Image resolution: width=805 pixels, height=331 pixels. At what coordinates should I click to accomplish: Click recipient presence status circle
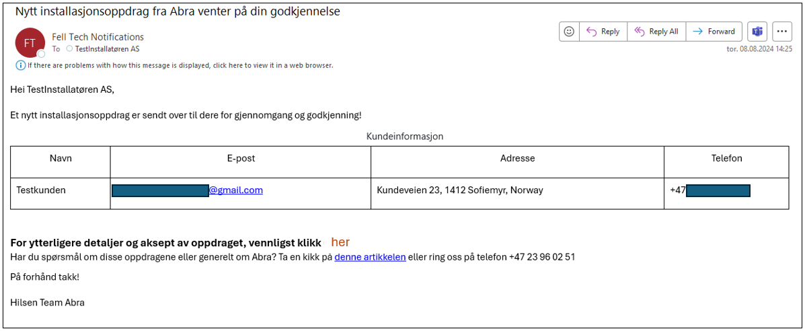69,49
